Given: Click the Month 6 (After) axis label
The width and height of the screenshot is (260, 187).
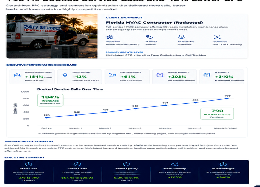Looking at the screenshot, I should [x=225, y=128].
